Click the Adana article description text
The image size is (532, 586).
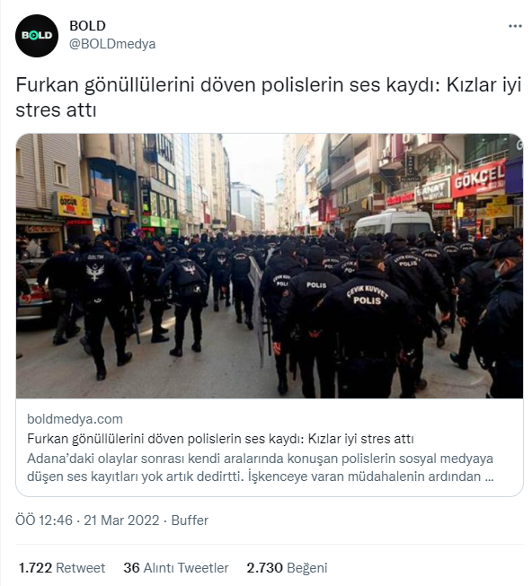coord(261,468)
